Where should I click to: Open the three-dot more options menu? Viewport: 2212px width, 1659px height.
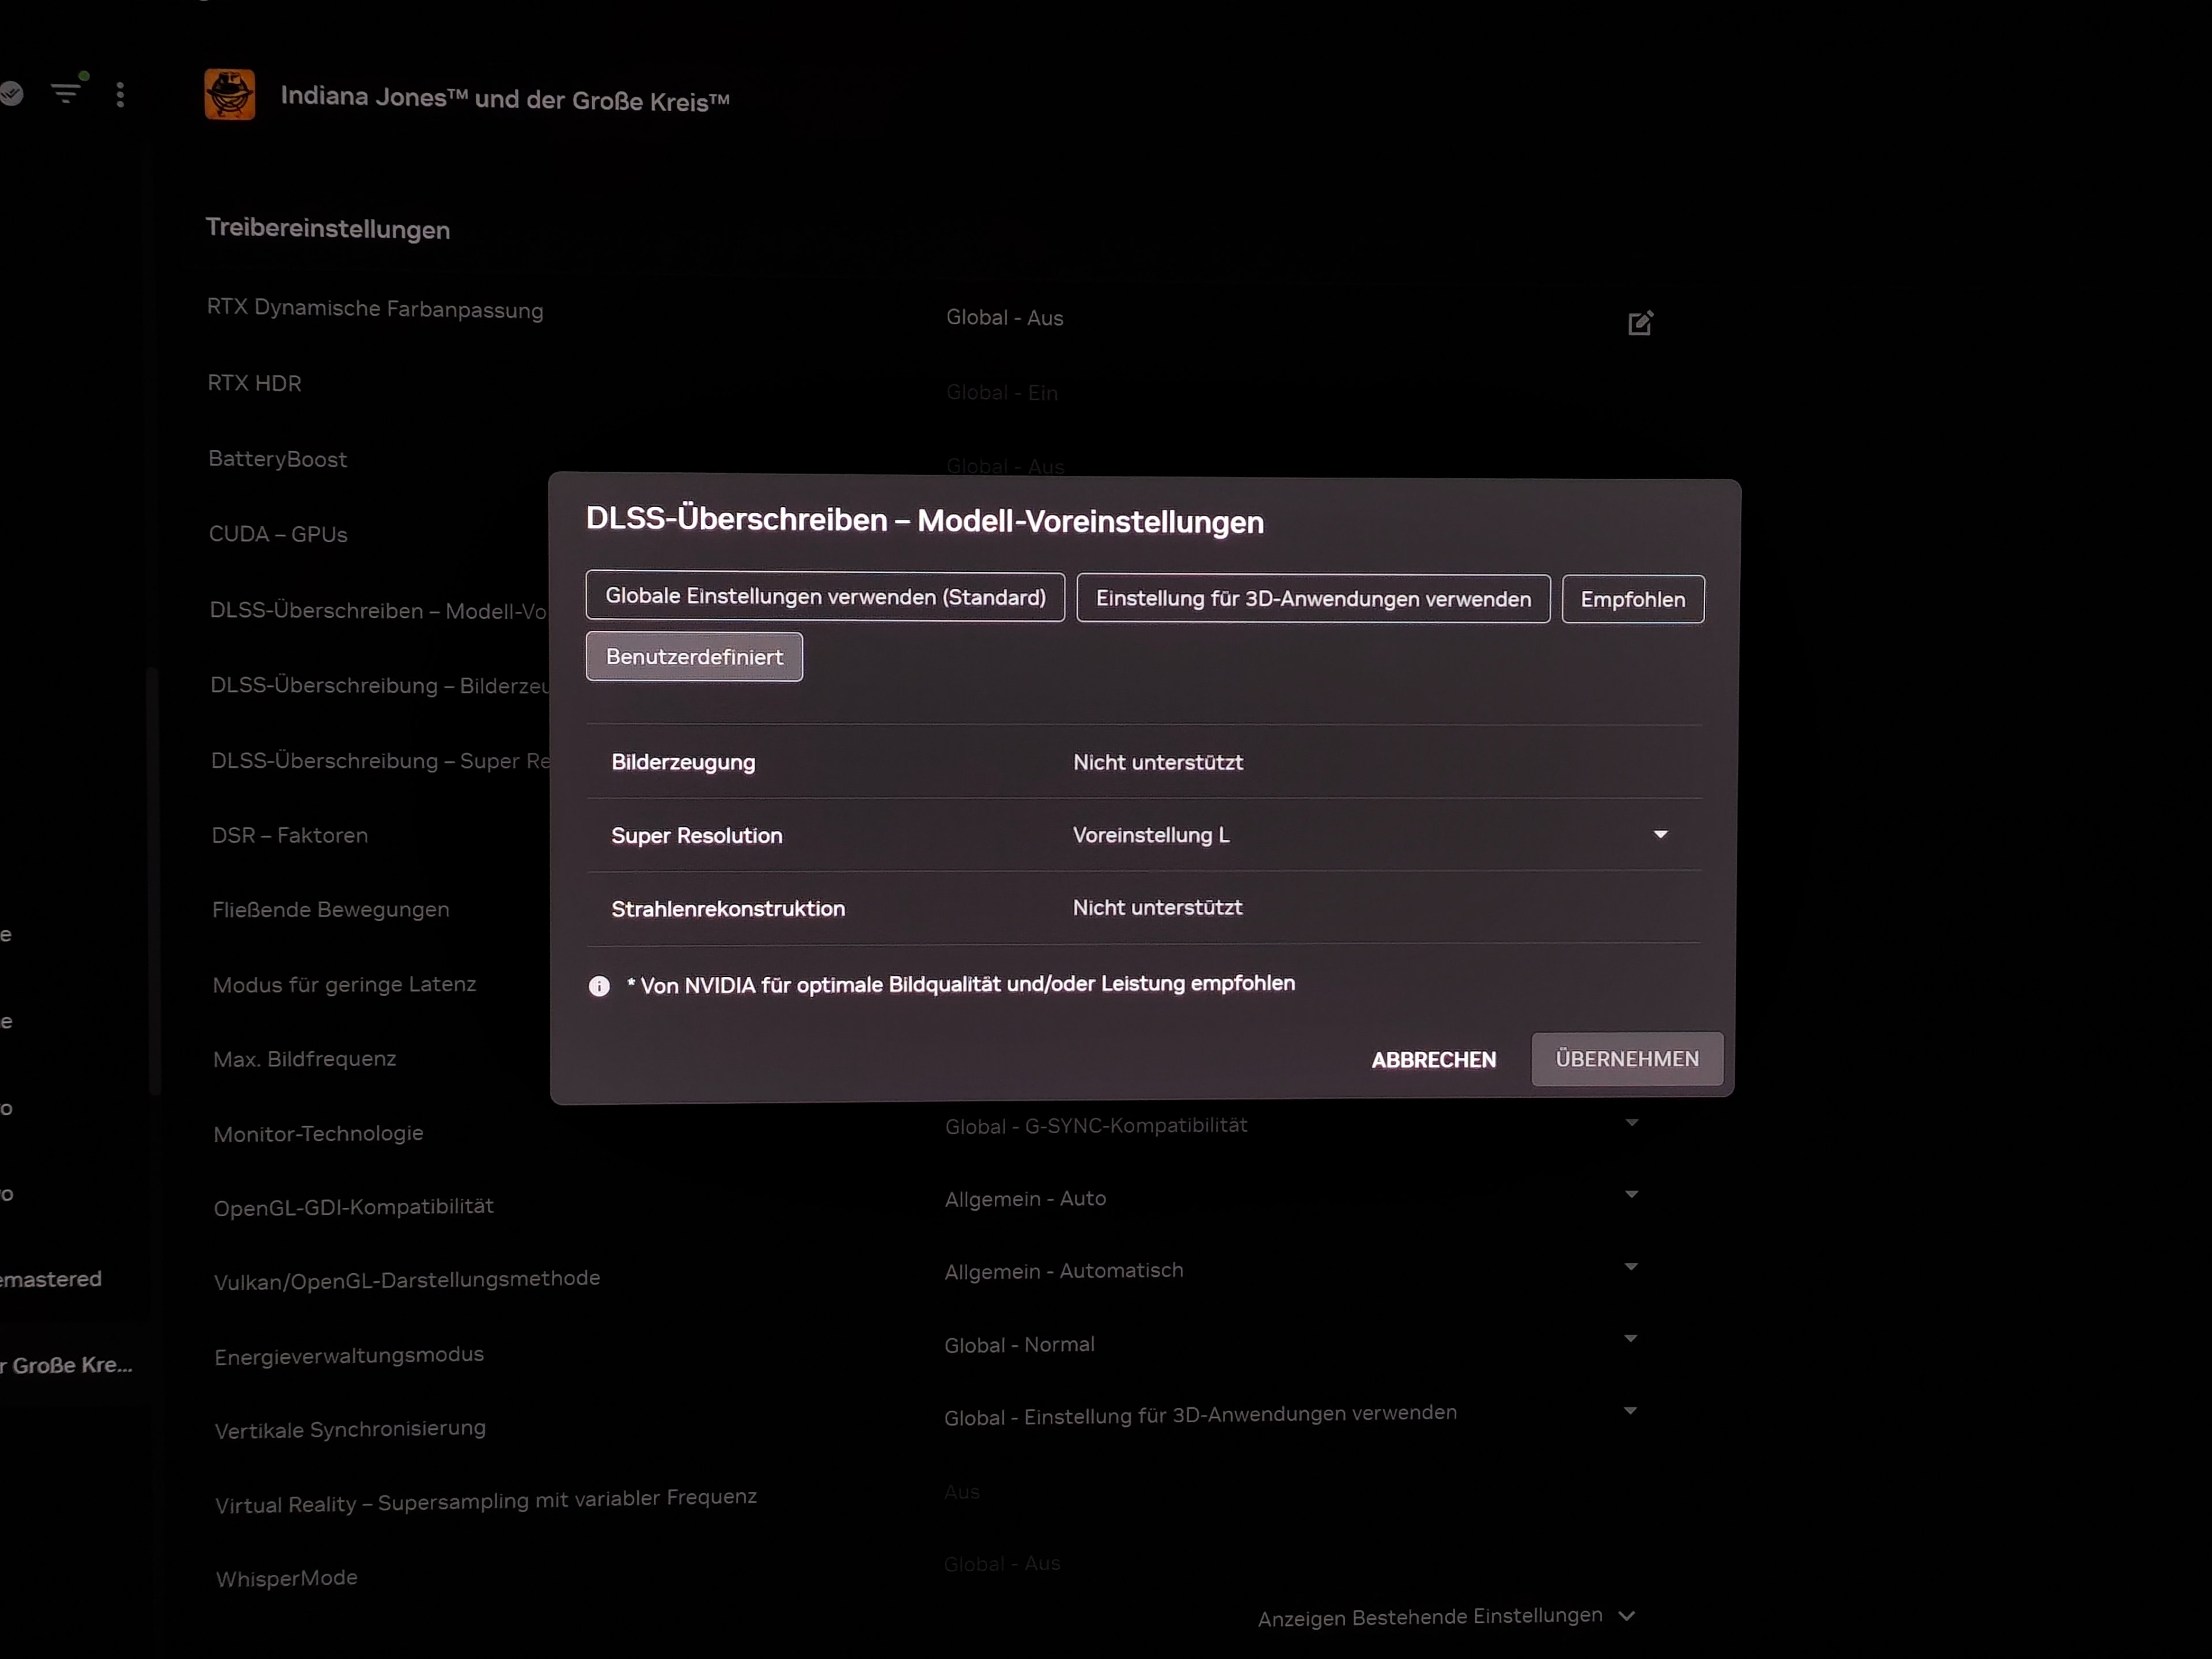(120, 95)
